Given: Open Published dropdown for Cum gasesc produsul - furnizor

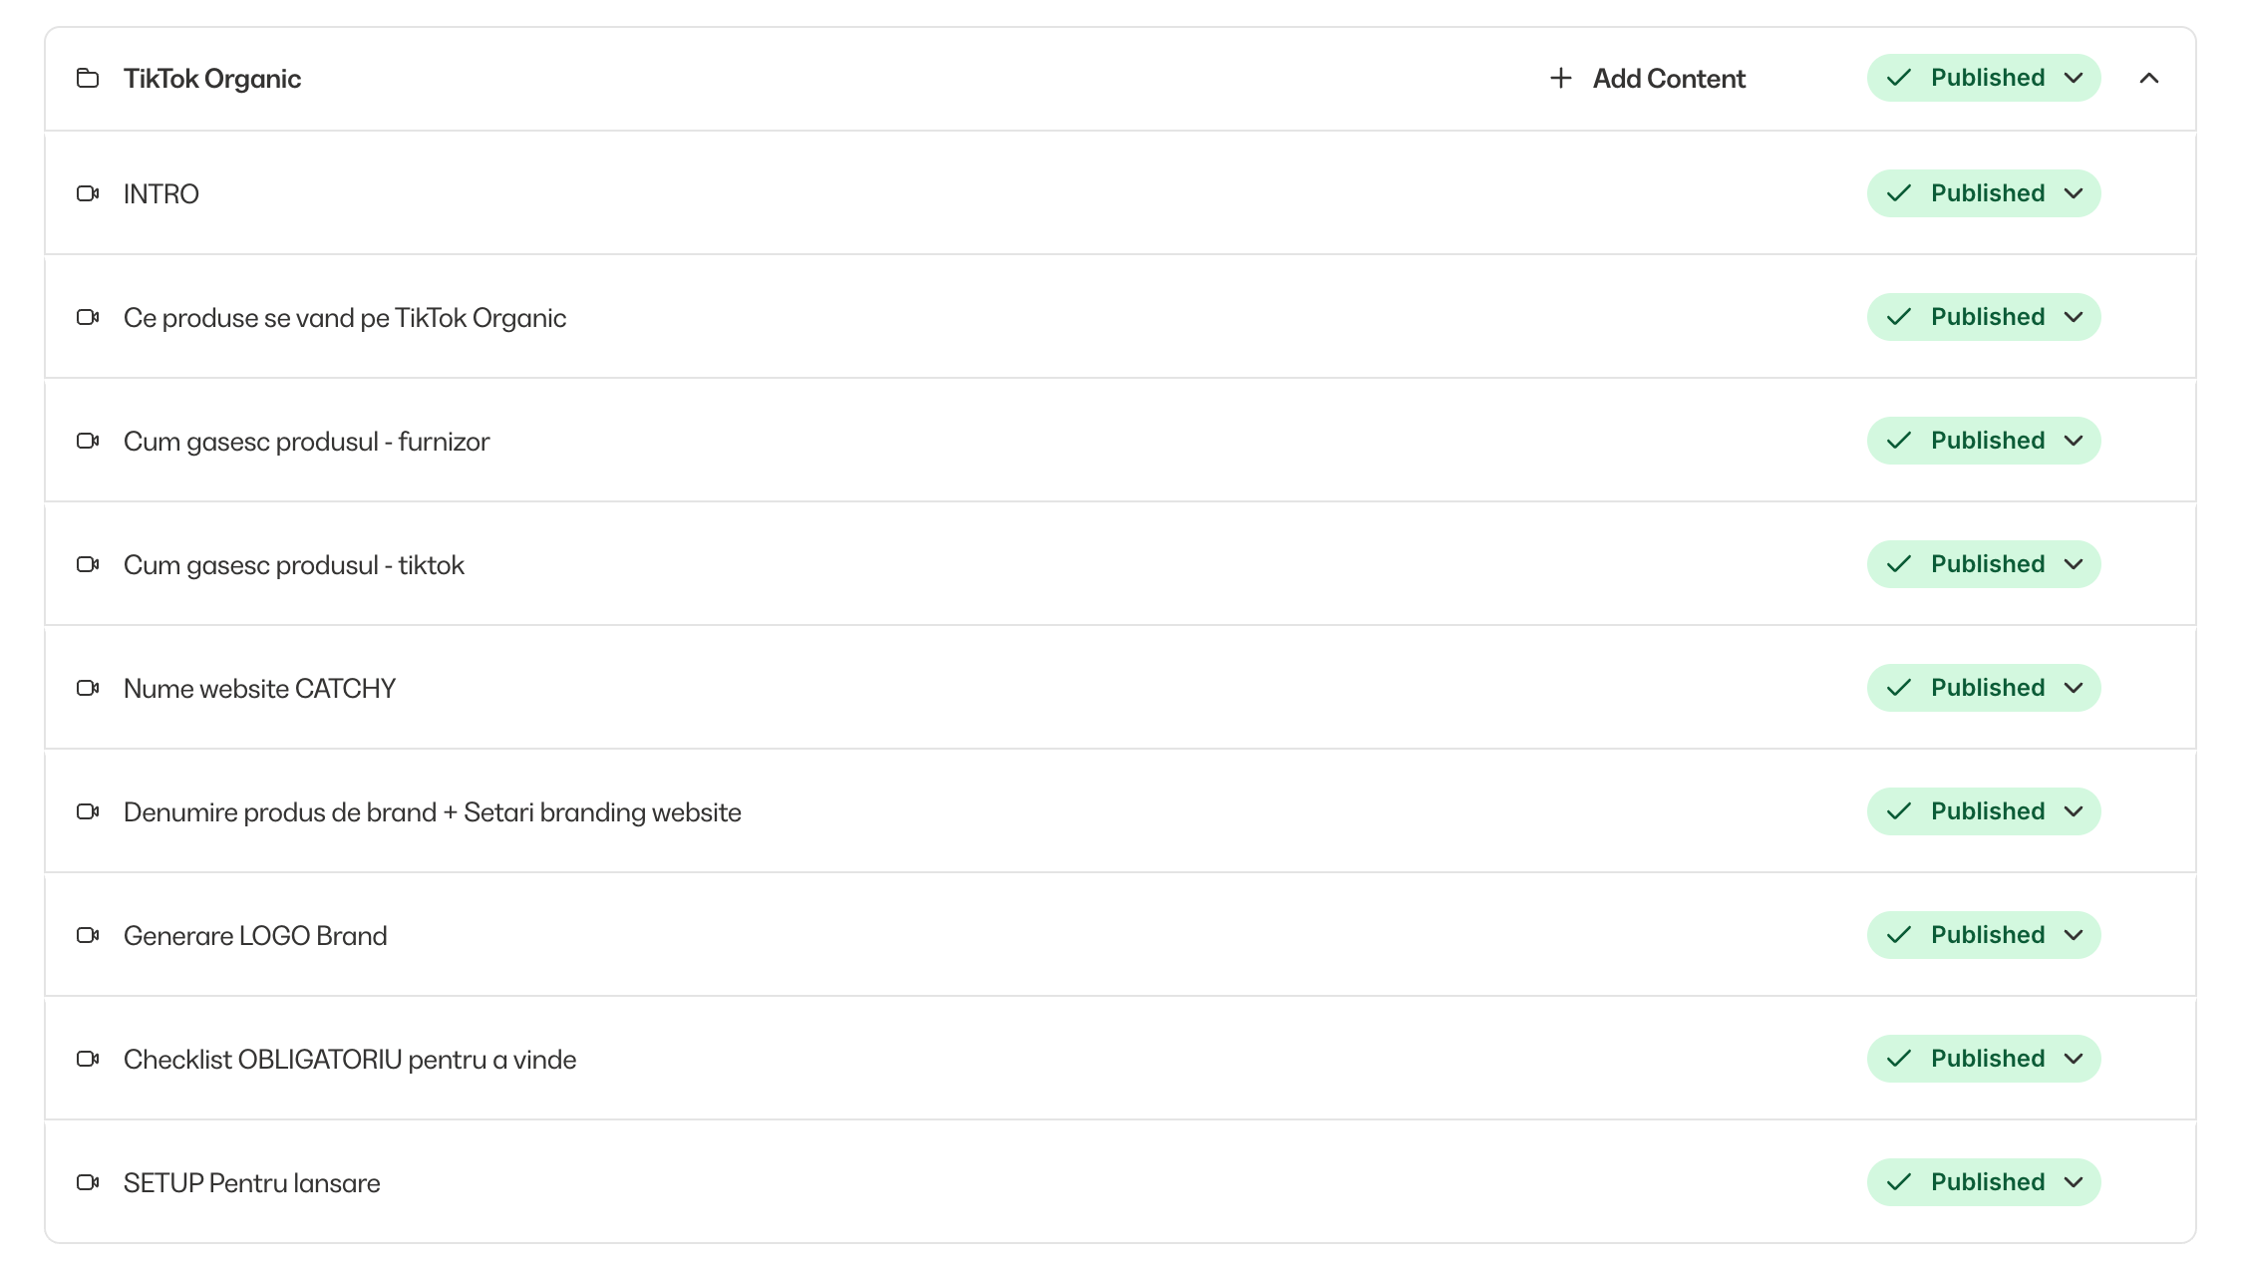Looking at the screenshot, I should (1984, 441).
